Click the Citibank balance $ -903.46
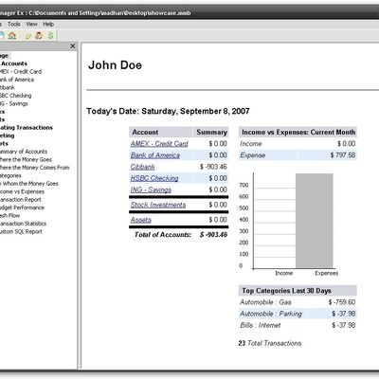Viewport: 379px width, 379px height. [213, 167]
